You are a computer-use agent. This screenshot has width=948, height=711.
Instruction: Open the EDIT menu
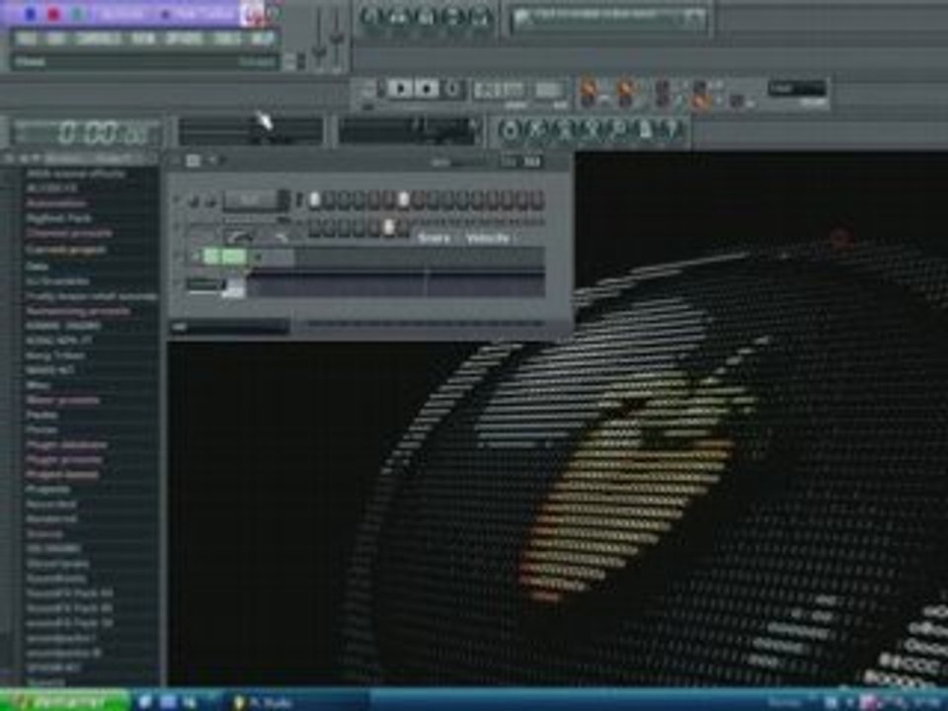pos(55,39)
